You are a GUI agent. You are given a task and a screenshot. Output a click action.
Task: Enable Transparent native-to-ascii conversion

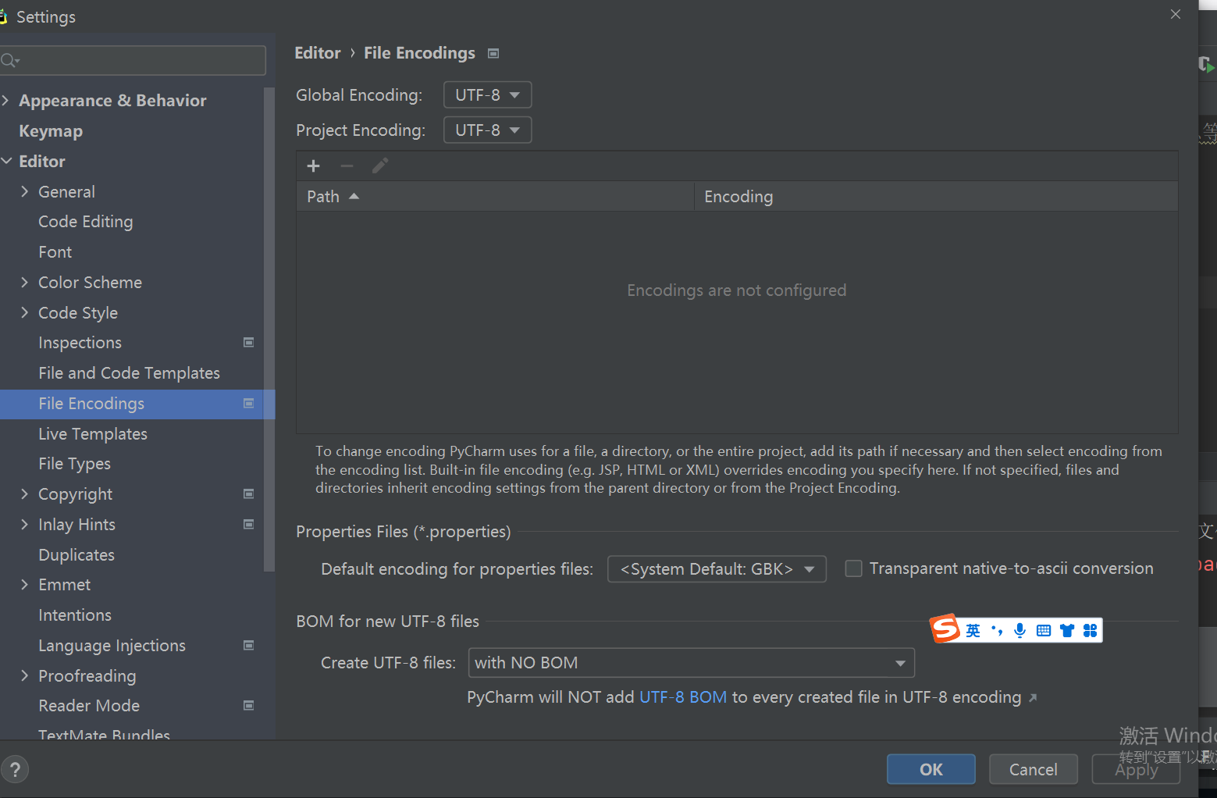point(854,568)
